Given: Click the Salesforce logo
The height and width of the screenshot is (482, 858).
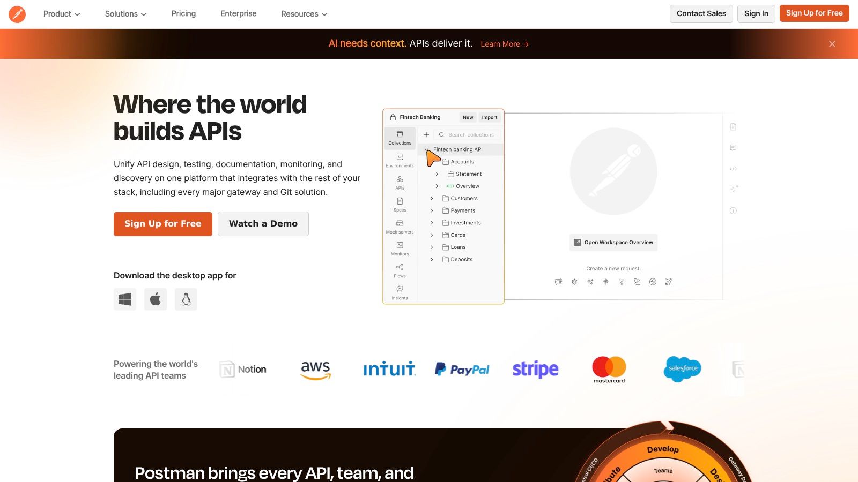Looking at the screenshot, I should pos(682,369).
